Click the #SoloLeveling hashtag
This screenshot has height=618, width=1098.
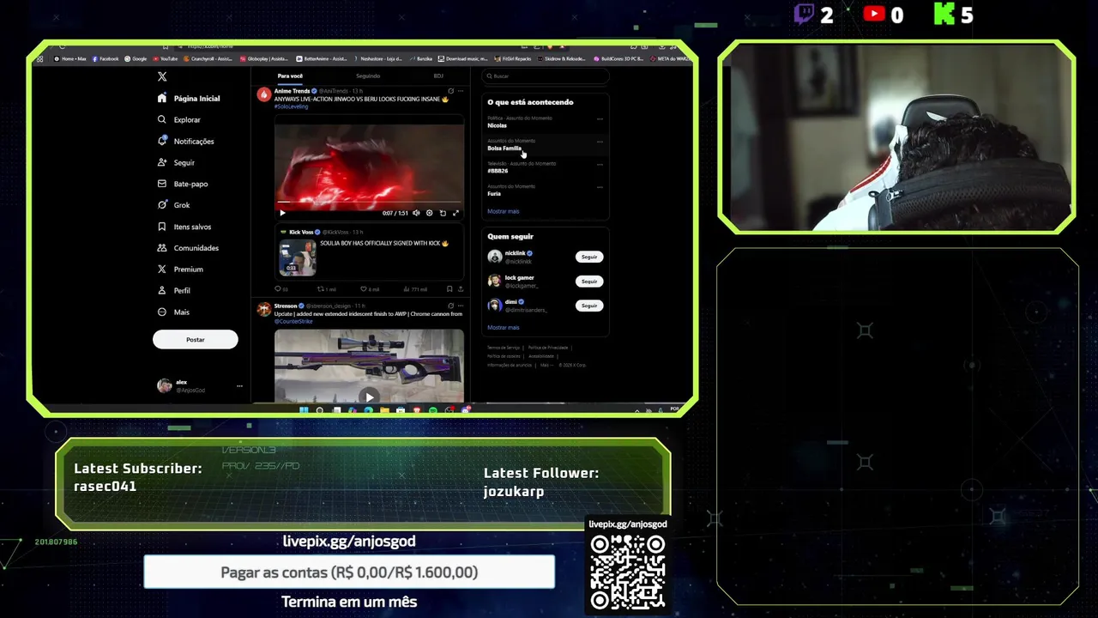[291, 106]
